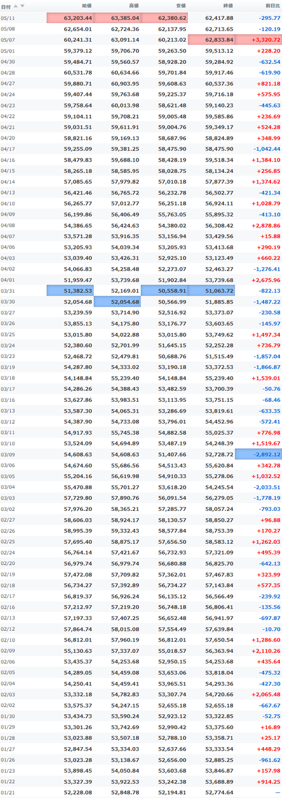
Task: Select the 01/21 date row
Action: [x=141, y=792]
